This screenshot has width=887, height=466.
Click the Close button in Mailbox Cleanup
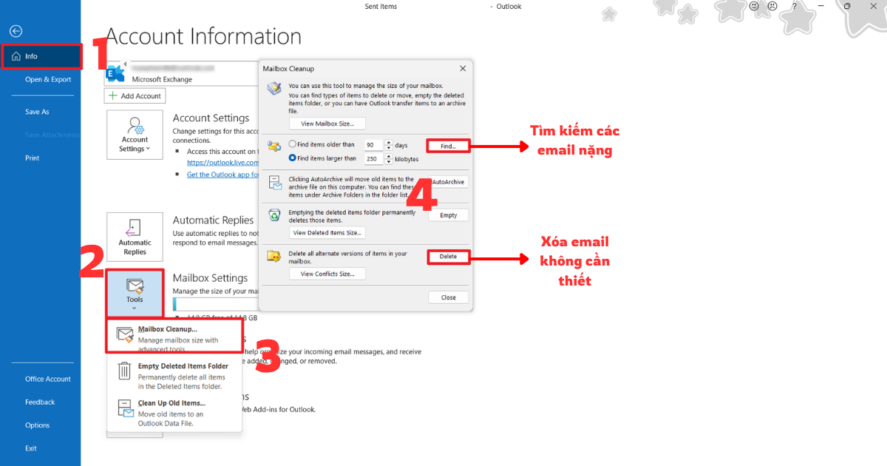449,297
